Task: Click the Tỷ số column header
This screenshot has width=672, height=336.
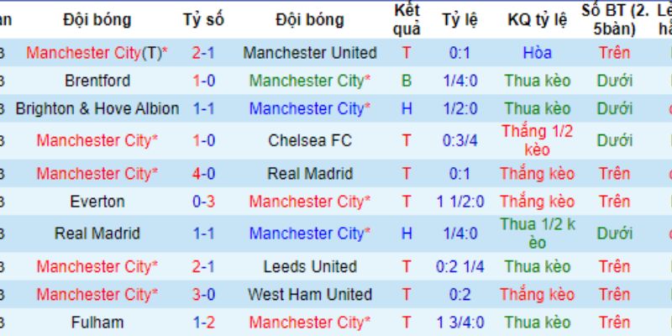Action: 203,19
